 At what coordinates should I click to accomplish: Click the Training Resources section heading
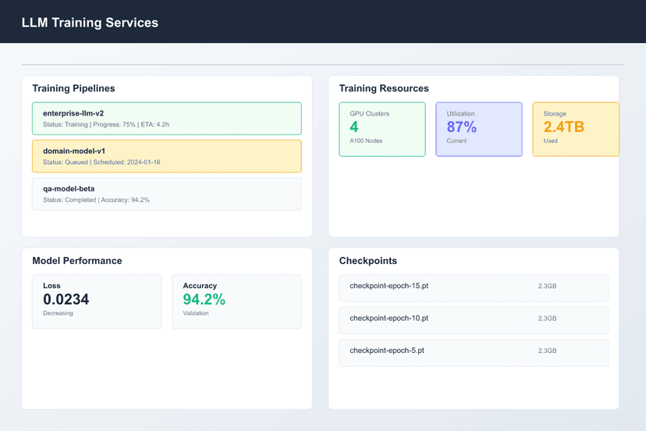coord(384,88)
